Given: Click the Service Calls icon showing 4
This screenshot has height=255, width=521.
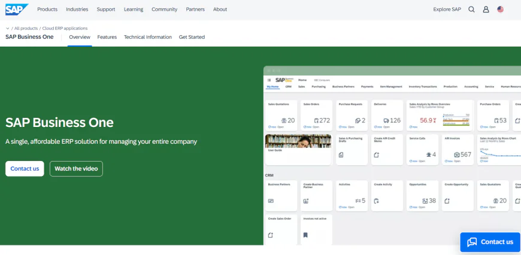Looking at the screenshot, I should [429, 154].
